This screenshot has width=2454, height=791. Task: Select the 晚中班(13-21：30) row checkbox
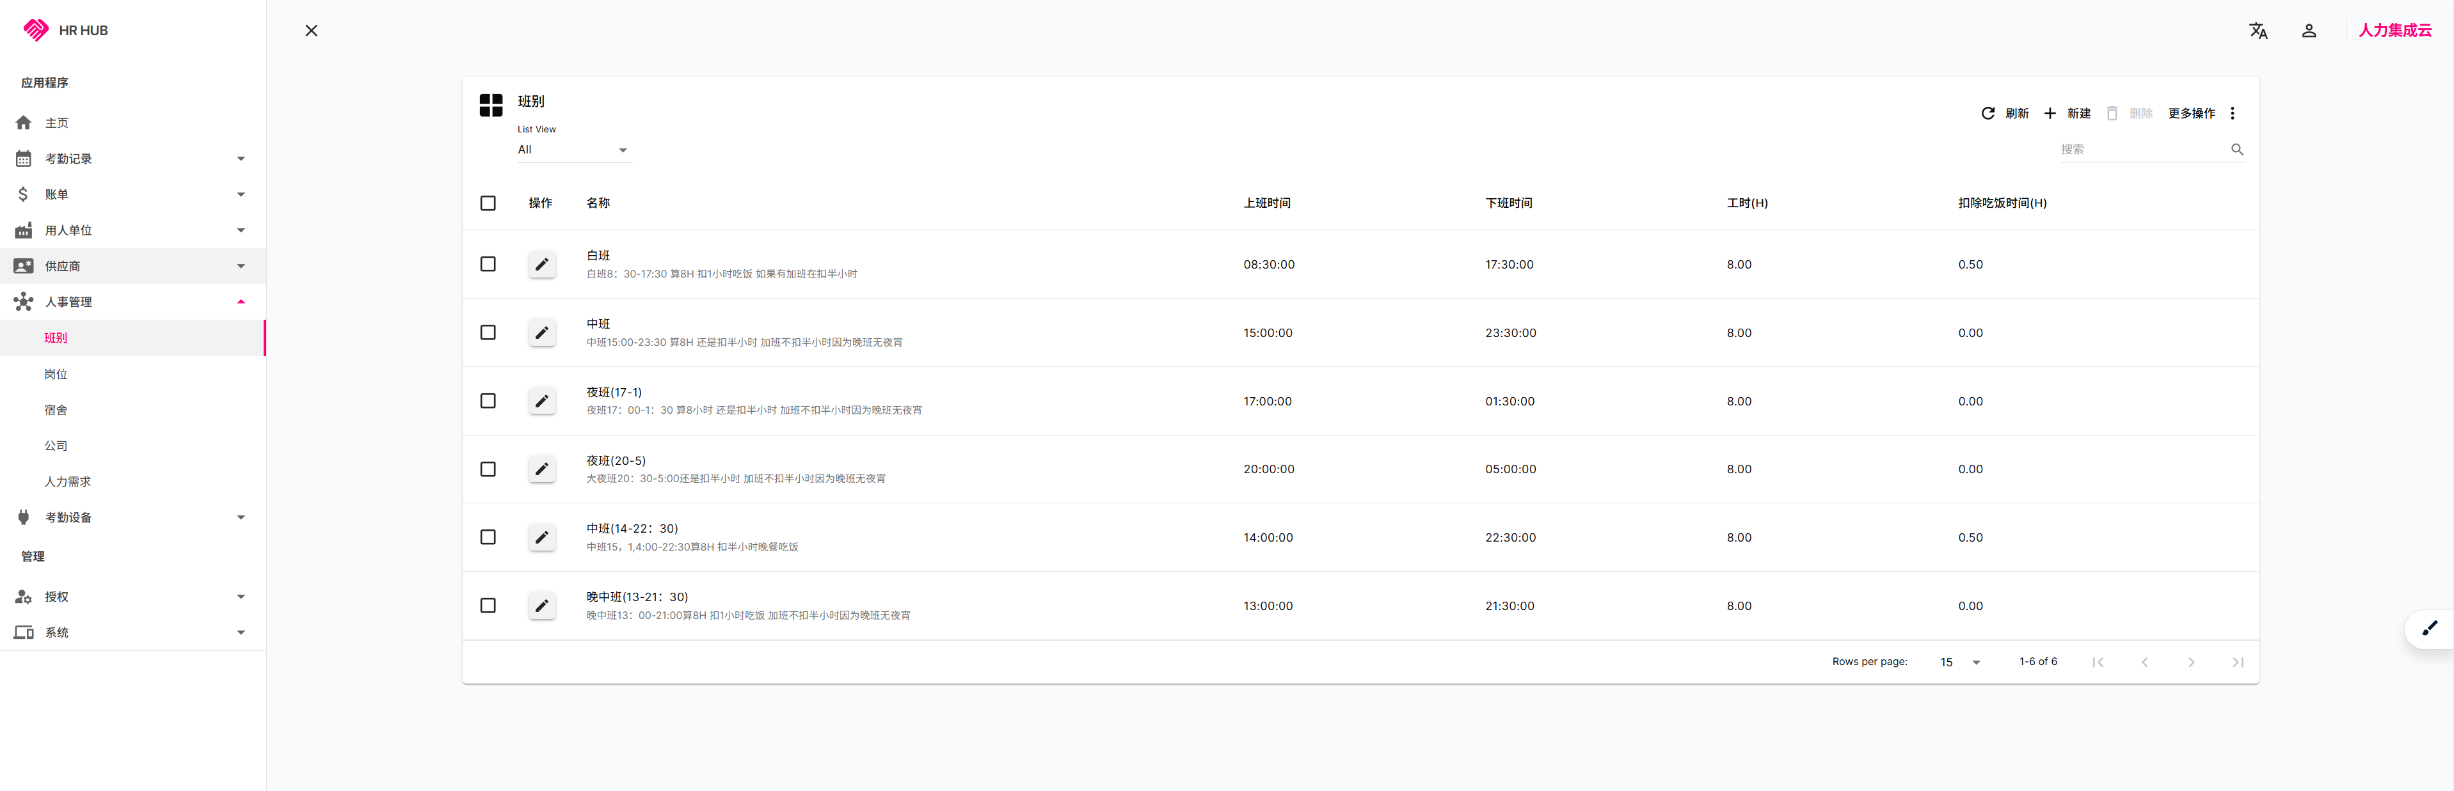(x=488, y=606)
